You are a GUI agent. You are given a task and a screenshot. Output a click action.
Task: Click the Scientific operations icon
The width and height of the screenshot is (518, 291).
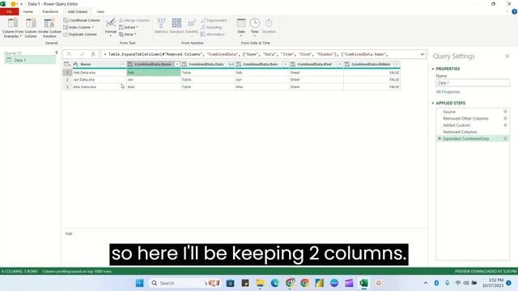tap(192, 23)
